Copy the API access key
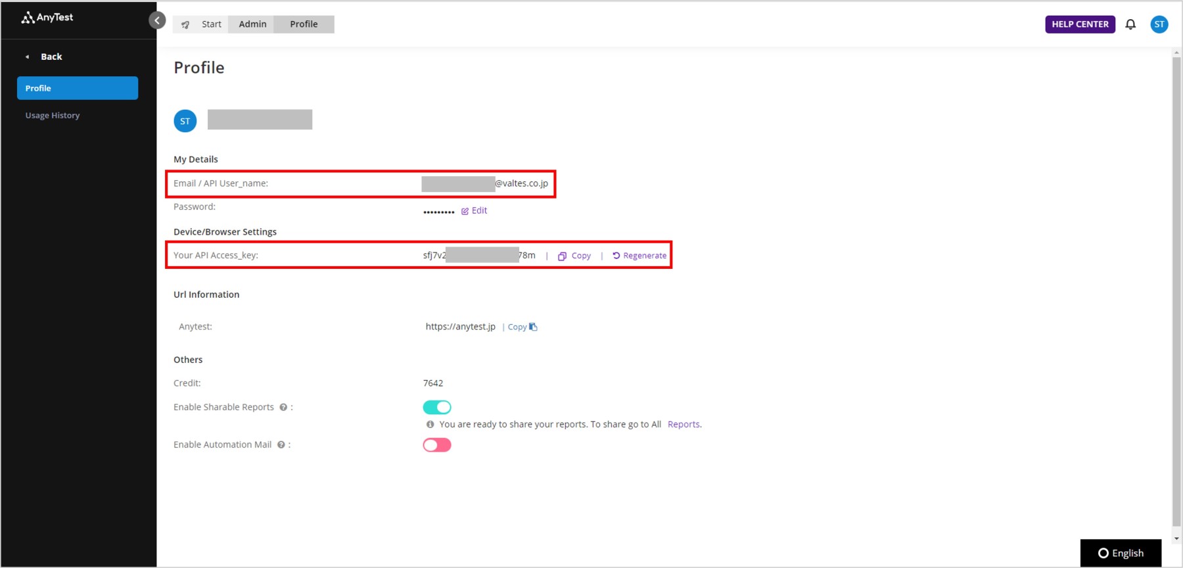 point(574,256)
